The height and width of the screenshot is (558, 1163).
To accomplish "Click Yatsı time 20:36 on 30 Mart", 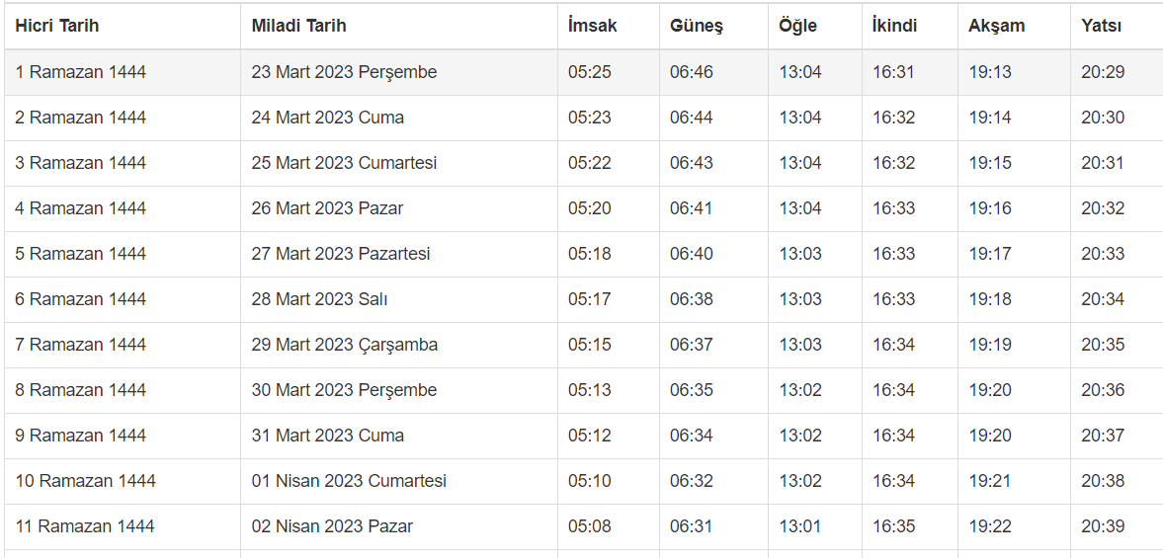I will point(1103,390).
